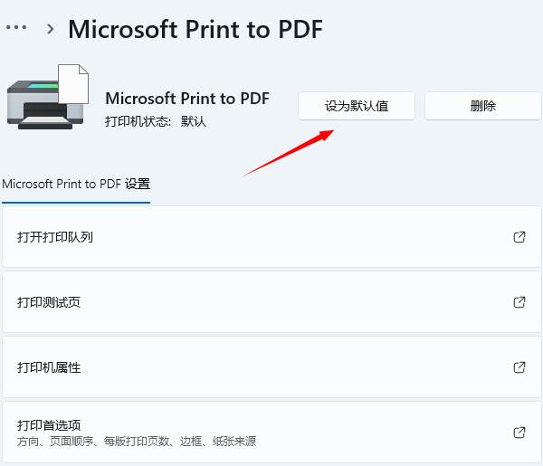The image size is (543, 466).
Task: Open external link icon for 打开打印队列
Action: [x=519, y=237]
